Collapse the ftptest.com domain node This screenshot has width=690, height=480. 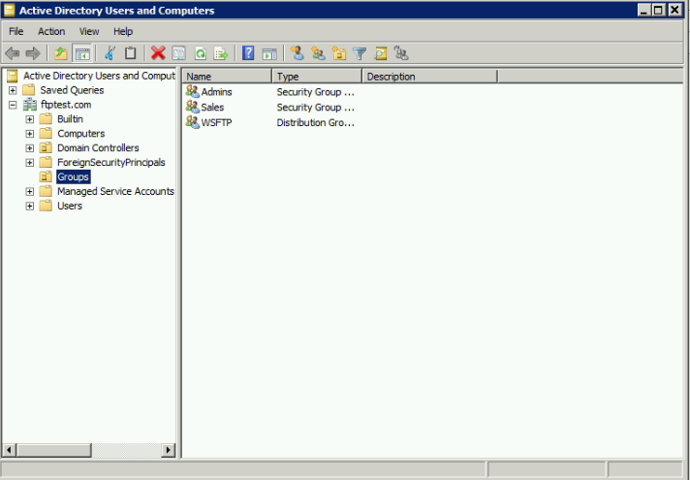(x=13, y=106)
